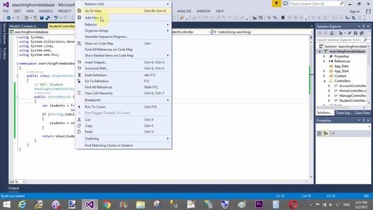Screen dimensions: 373x210
Task: Open Visual Studio from the taskbar
Action: 90,205
